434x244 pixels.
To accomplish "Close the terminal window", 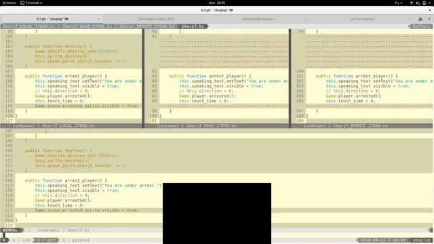I will (430, 10).
